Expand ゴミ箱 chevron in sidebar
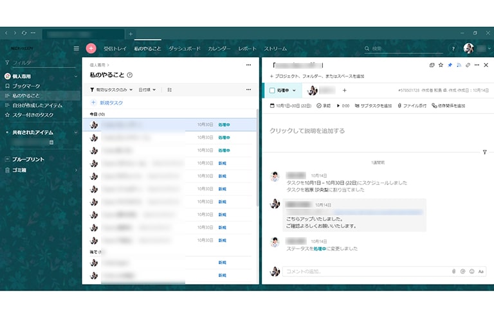 tap(76, 170)
